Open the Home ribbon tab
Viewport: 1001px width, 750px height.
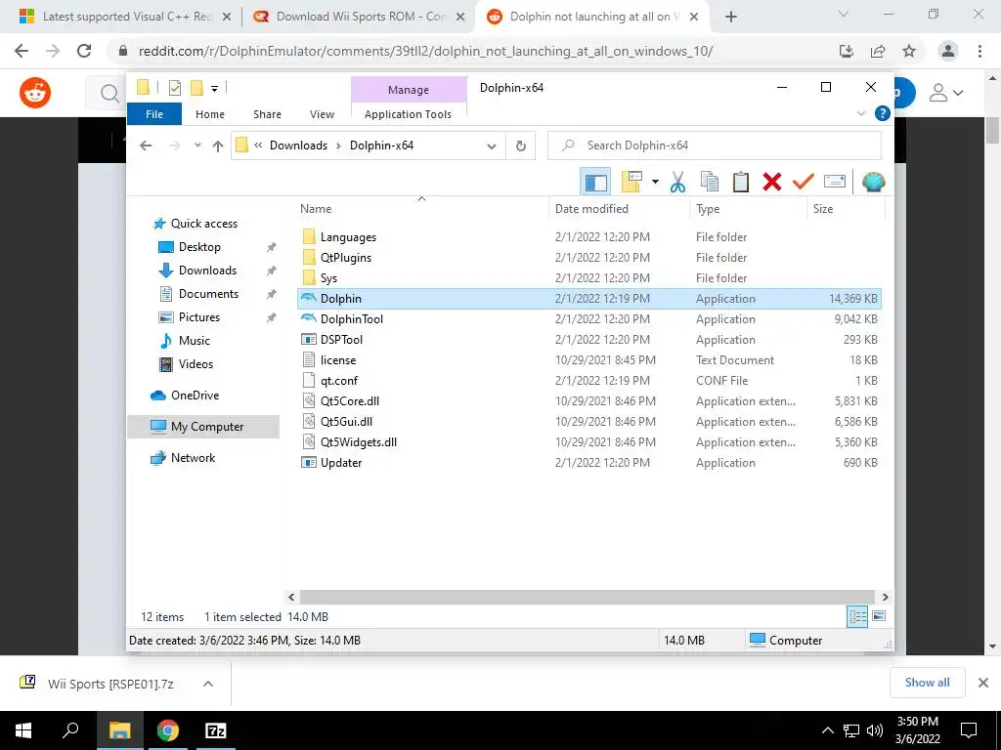210,114
